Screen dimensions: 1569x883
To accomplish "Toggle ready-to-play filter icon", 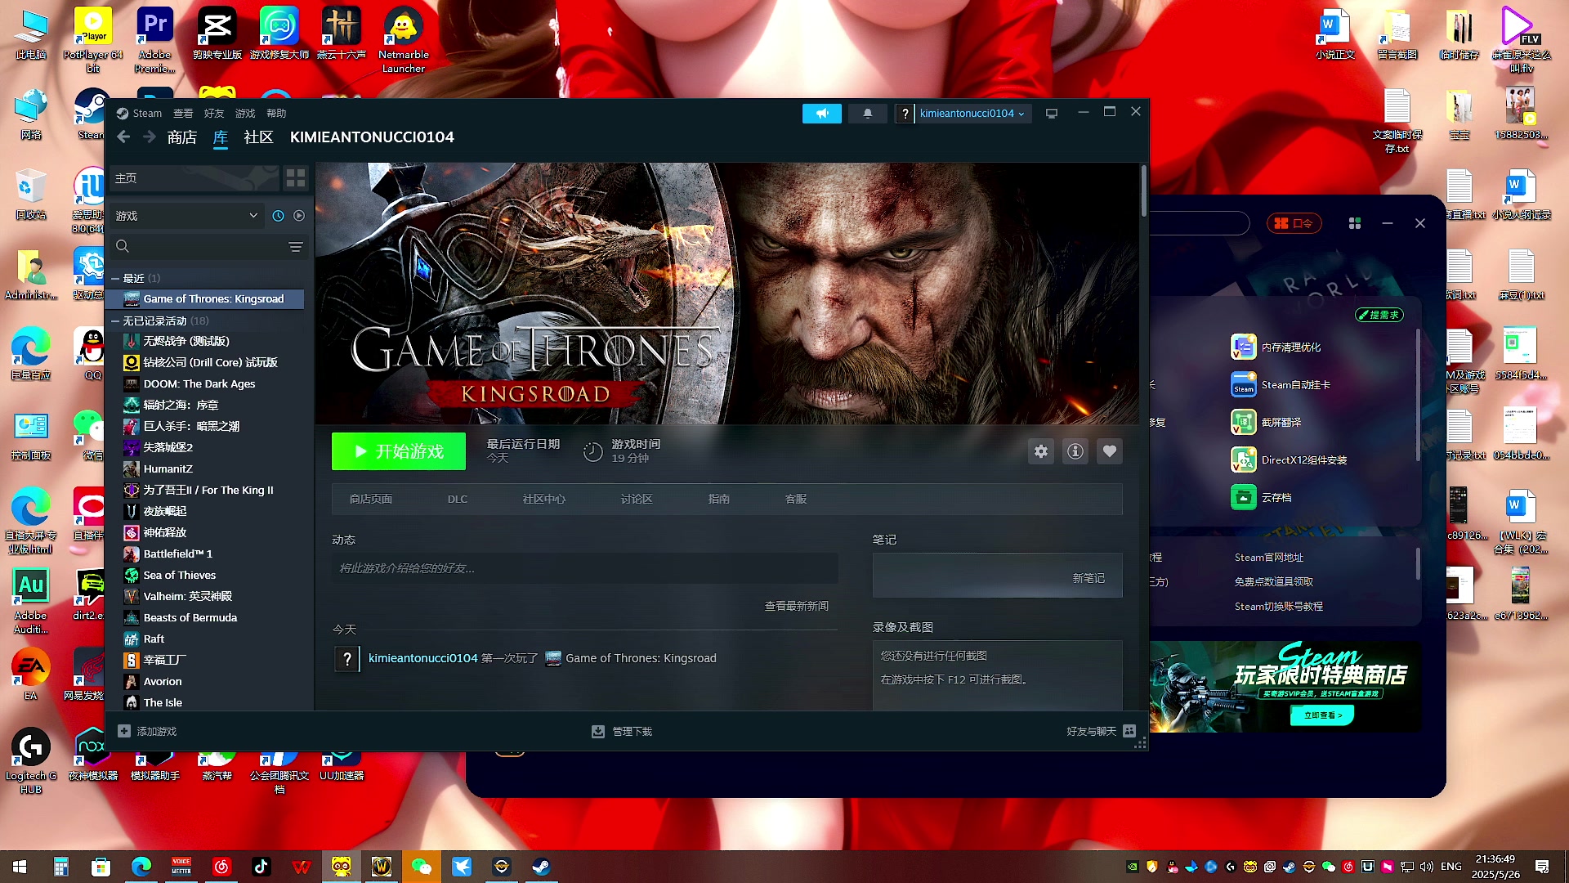I will pyautogui.click(x=299, y=216).
